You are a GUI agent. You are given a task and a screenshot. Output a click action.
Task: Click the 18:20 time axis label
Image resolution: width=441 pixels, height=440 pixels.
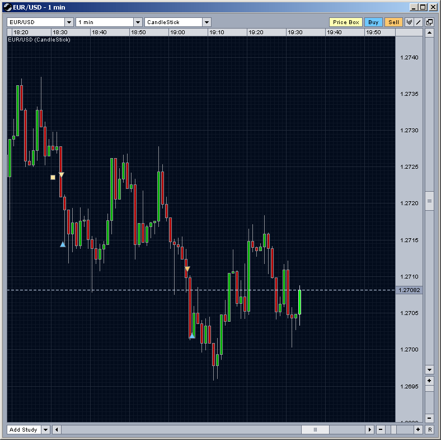21,32
